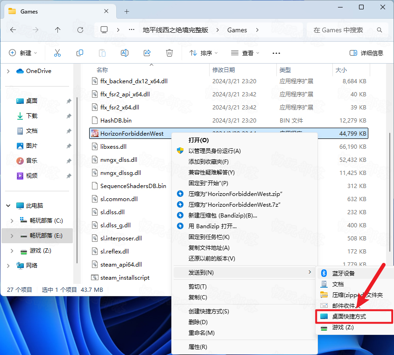Image resolution: width=394 pixels, height=355 pixels.
Task: Unpin Downloads from quick access
Action: [69, 116]
